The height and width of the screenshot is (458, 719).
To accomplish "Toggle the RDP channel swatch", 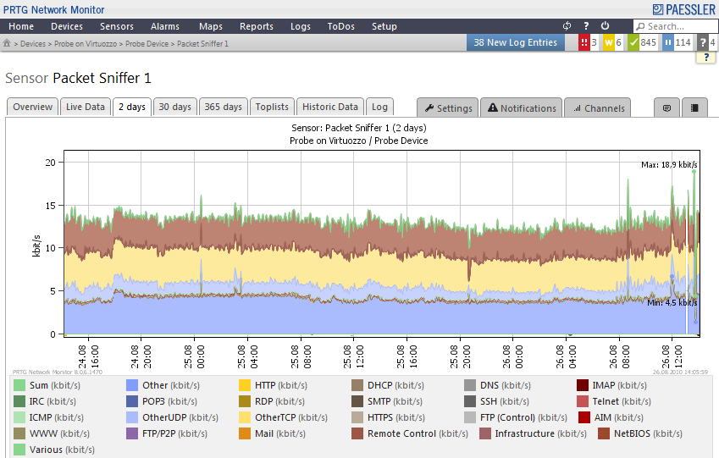I will click(x=245, y=401).
